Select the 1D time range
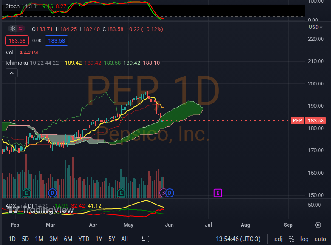The height and width of the screenshot is (245, 331). (12, 239)
